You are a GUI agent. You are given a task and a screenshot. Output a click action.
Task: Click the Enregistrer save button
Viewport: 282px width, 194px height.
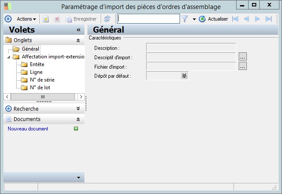click(81, 19)
